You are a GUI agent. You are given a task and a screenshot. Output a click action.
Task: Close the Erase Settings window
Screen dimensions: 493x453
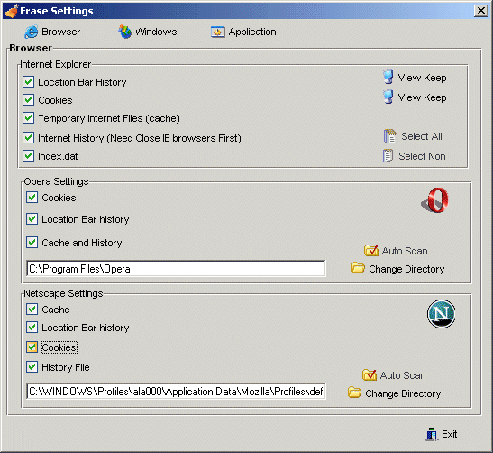[x=481, y=11]
